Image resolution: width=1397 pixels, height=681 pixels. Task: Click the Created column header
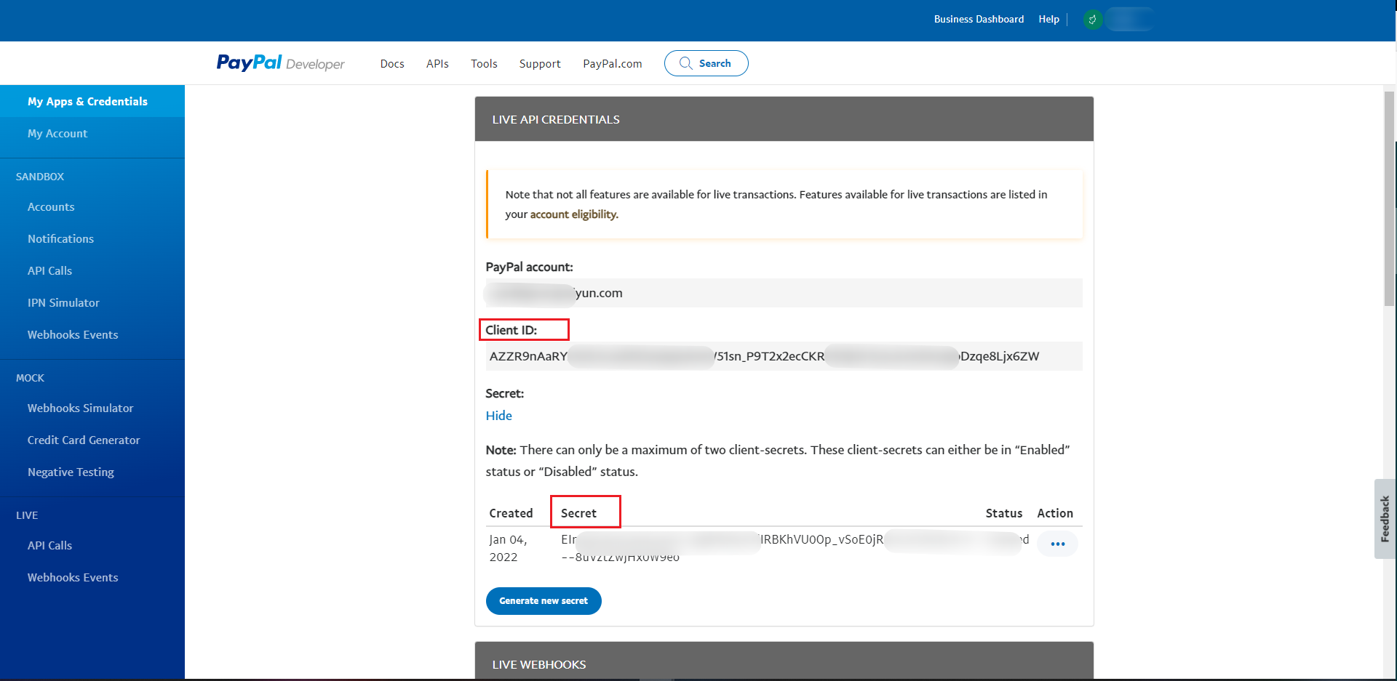point(511,513)
